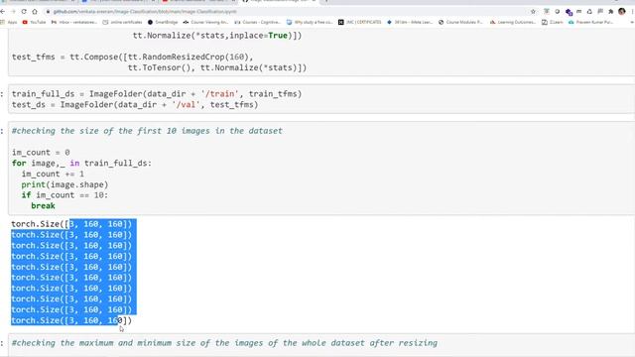635x357 pixels.
Task: Open the Course Modules bookmark
Action: (x=460, y=22)
